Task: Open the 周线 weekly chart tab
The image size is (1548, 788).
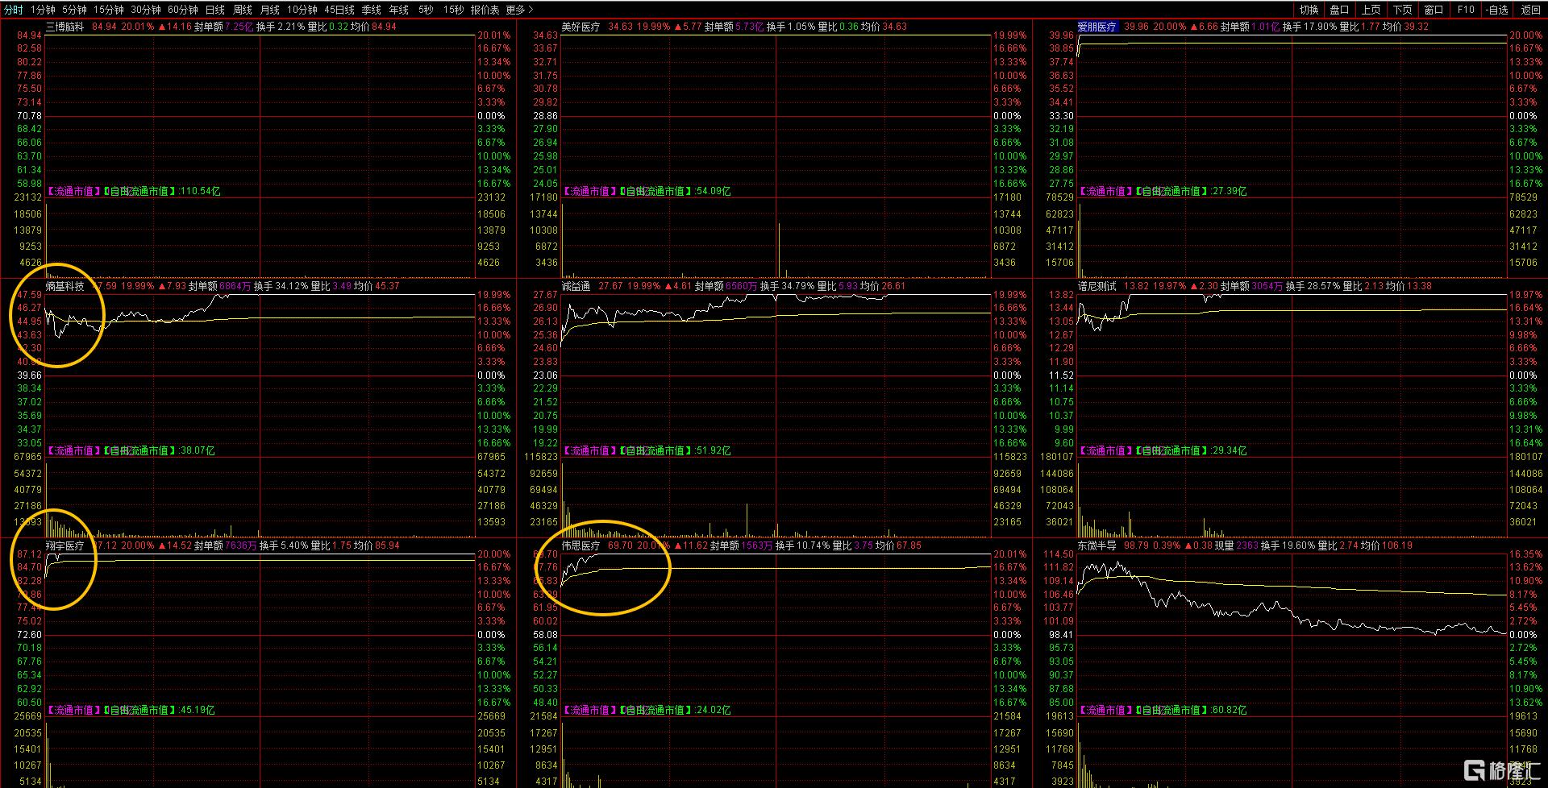Action: pyautogui.click(x=243, y=10)
